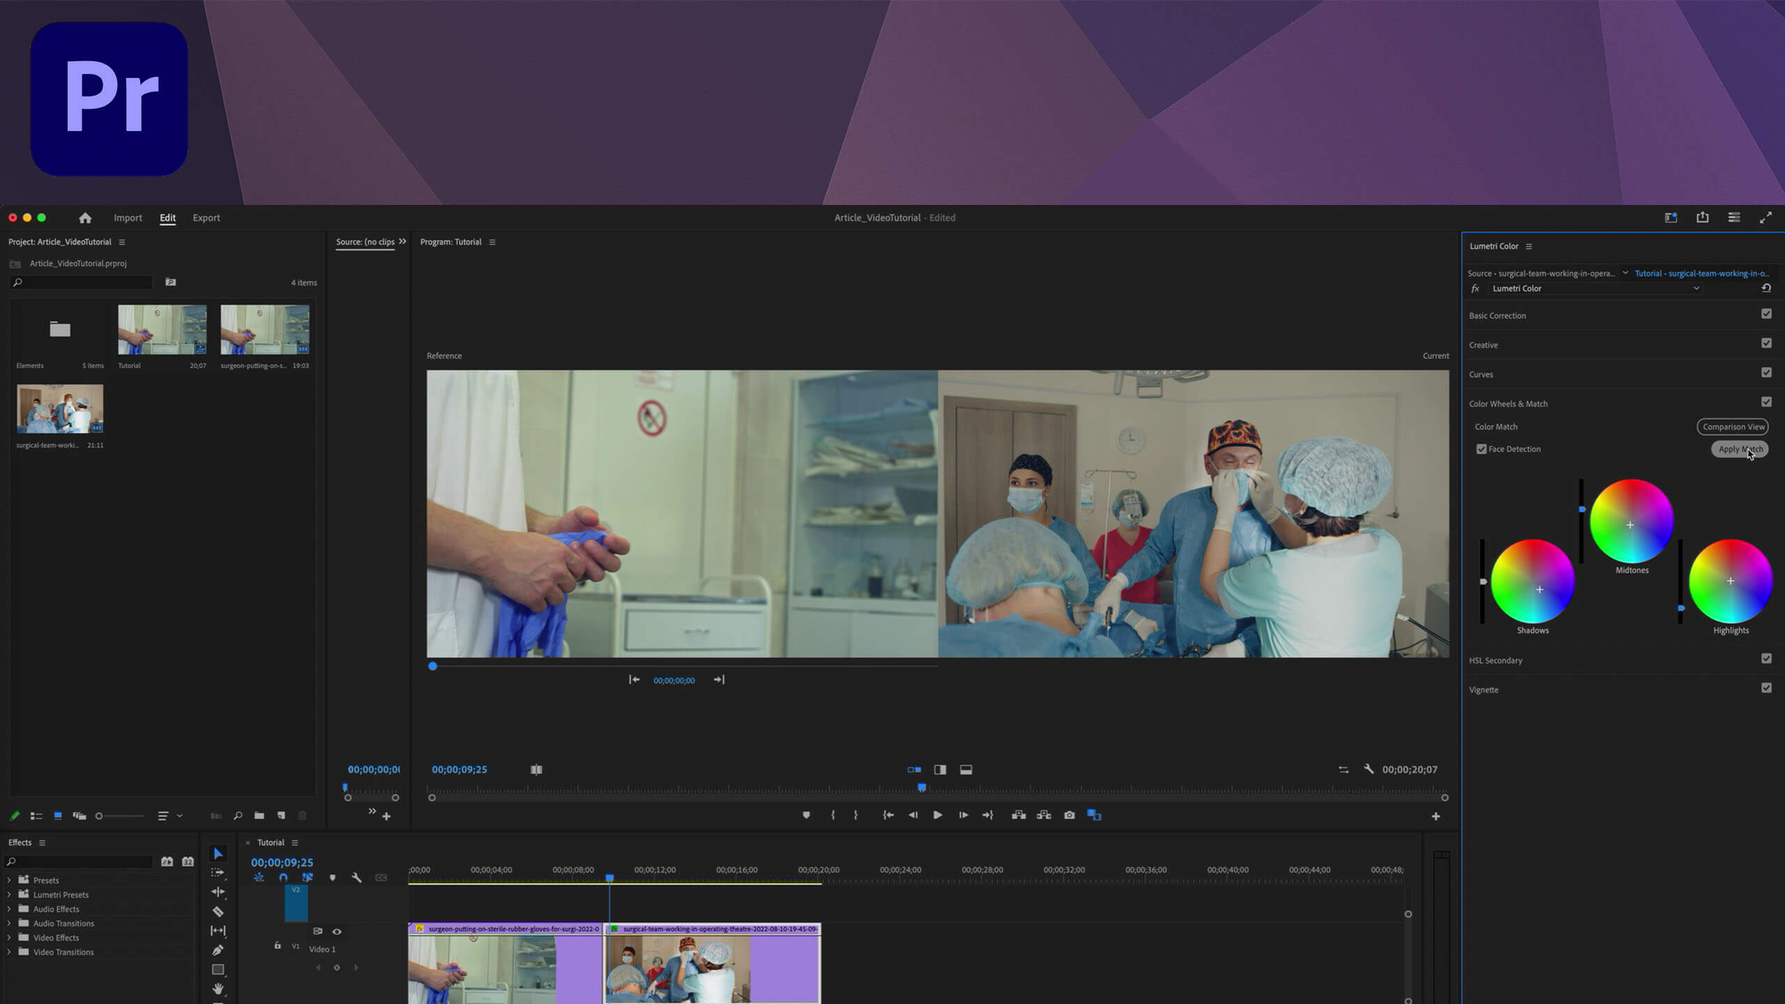Create a New Bin in the Project panel
Screen dimensions: 1785x1004
tap(259, 815)
